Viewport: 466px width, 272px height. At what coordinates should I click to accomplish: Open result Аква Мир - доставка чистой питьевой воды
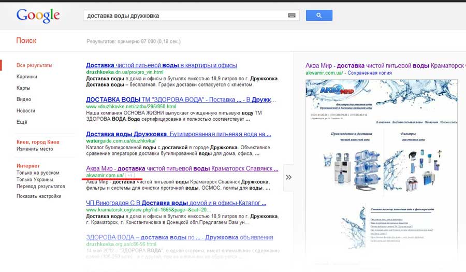[182, 168]
